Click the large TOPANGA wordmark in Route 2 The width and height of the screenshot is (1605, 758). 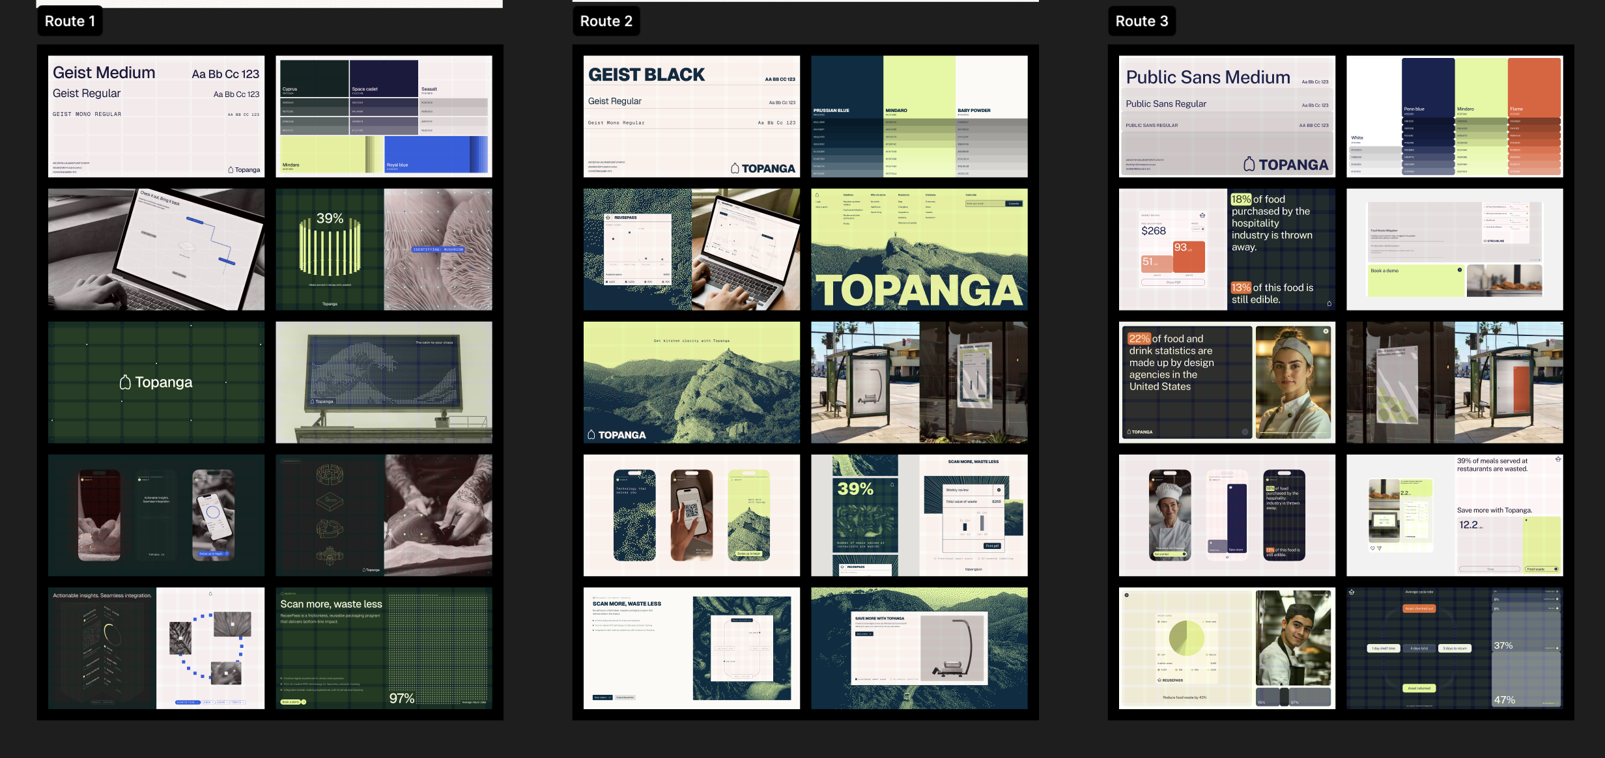tap(919, 290)
